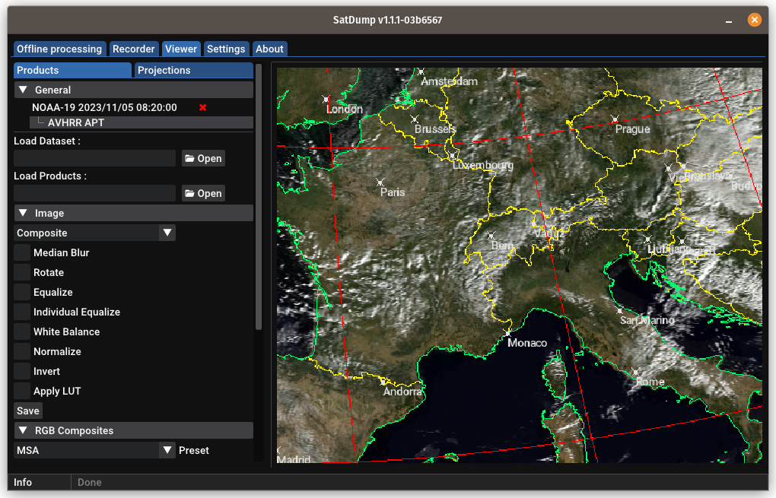776x498 pixels.
Task: Close the SatDump window
Action: (754, 20)
